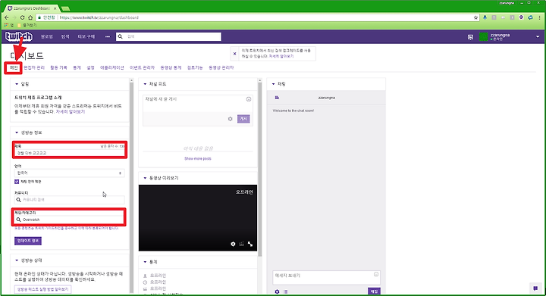Open post settings gear in channel feed
Image resolution: width=546 pixels, height=296 pixels.
(231, 119)
